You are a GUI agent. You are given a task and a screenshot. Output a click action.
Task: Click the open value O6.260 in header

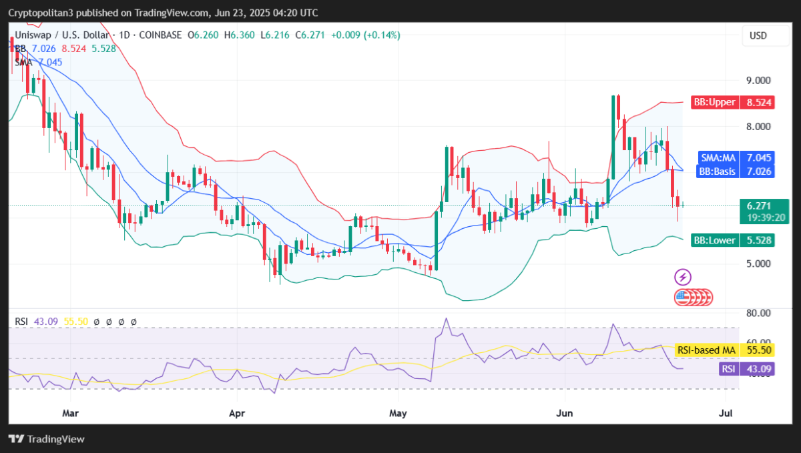coord(204,35)
